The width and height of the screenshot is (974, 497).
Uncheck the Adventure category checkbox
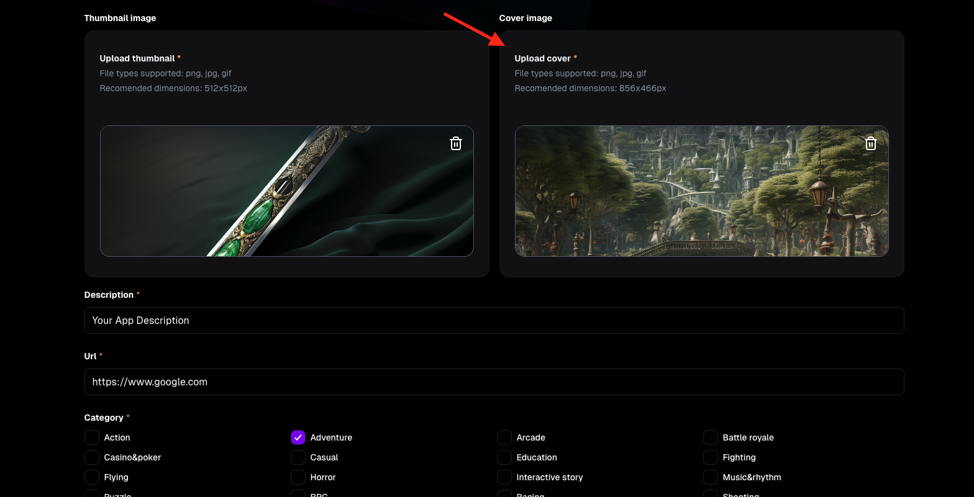click(298, 437)
